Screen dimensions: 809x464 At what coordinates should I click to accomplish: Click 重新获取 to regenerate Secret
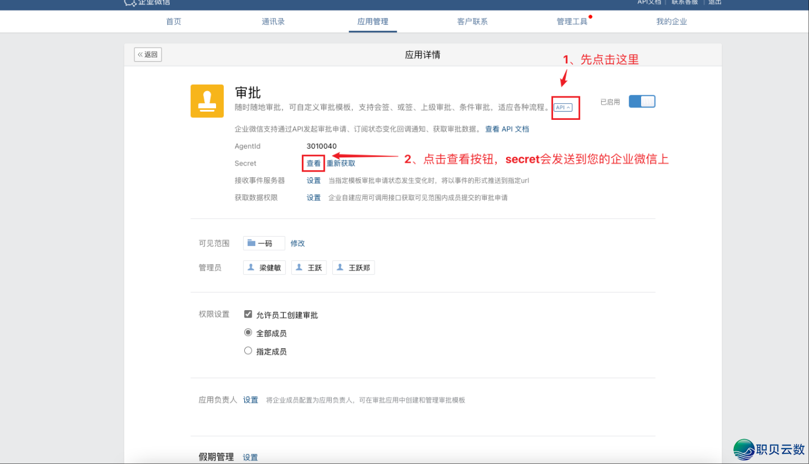pyautogui.click(x=341, y=163)
